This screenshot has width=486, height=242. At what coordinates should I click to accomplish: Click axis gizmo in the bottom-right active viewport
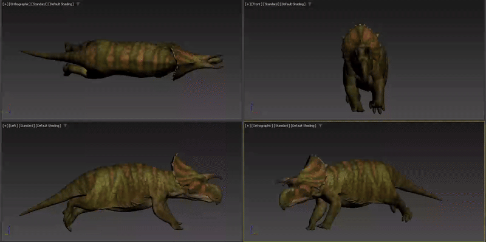tap(253, 230)
